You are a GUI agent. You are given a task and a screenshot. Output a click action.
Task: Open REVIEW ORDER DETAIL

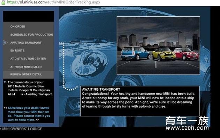click(26, 74)
